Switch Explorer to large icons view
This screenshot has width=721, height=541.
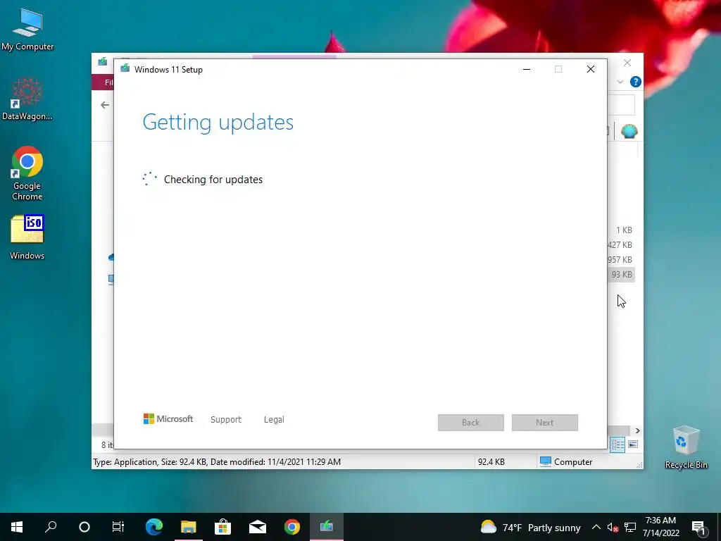pyautogui.click(x=633, y=444)
